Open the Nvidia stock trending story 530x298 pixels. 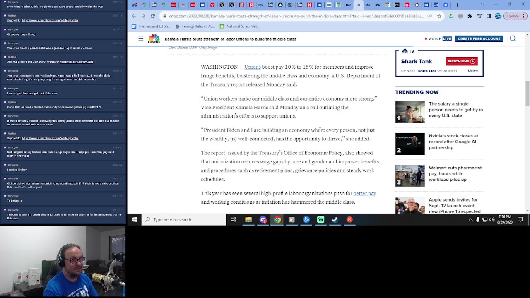[453, 142]
